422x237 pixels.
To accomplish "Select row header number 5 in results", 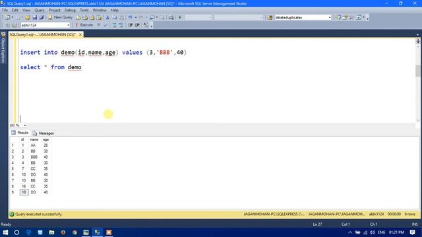I will 13,169.
